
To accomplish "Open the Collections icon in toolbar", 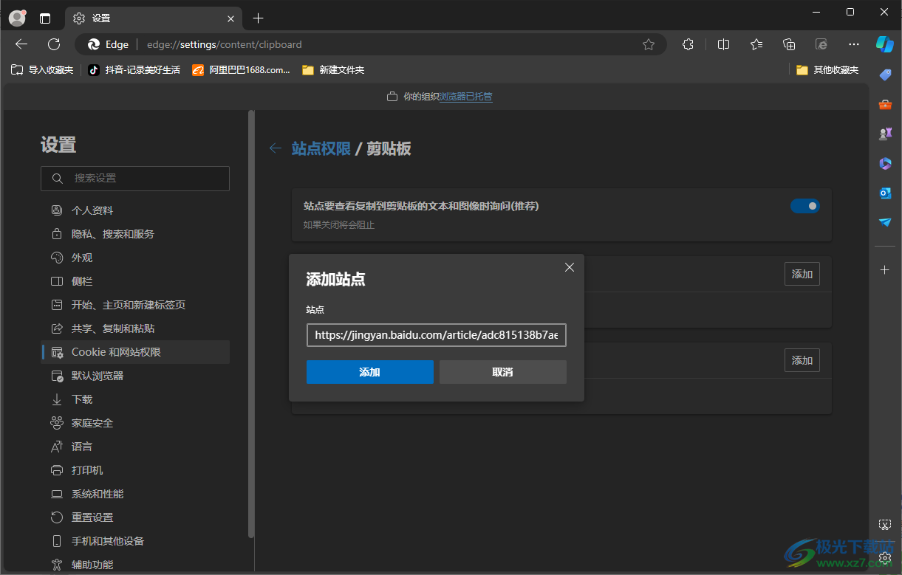I will coord(788,44).
